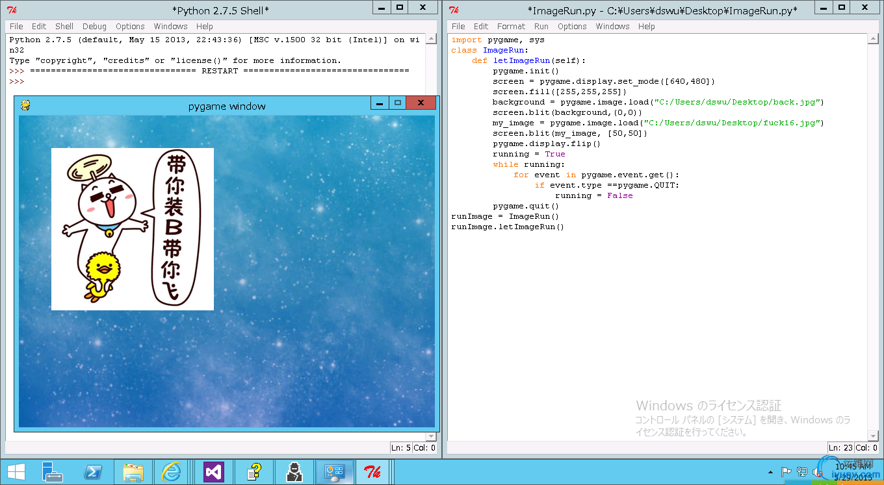Close the pygame window

421,103
